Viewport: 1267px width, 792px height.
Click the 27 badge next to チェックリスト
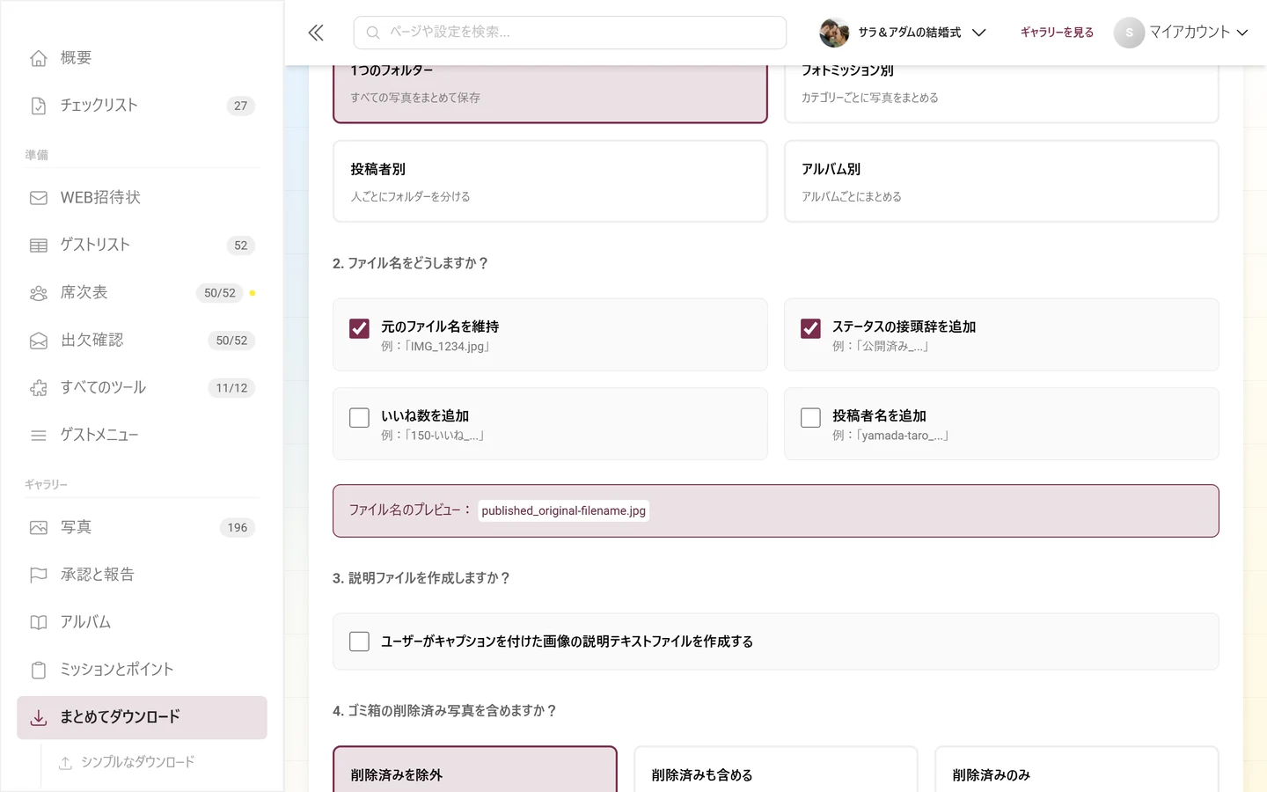click(x=240, y=106)
